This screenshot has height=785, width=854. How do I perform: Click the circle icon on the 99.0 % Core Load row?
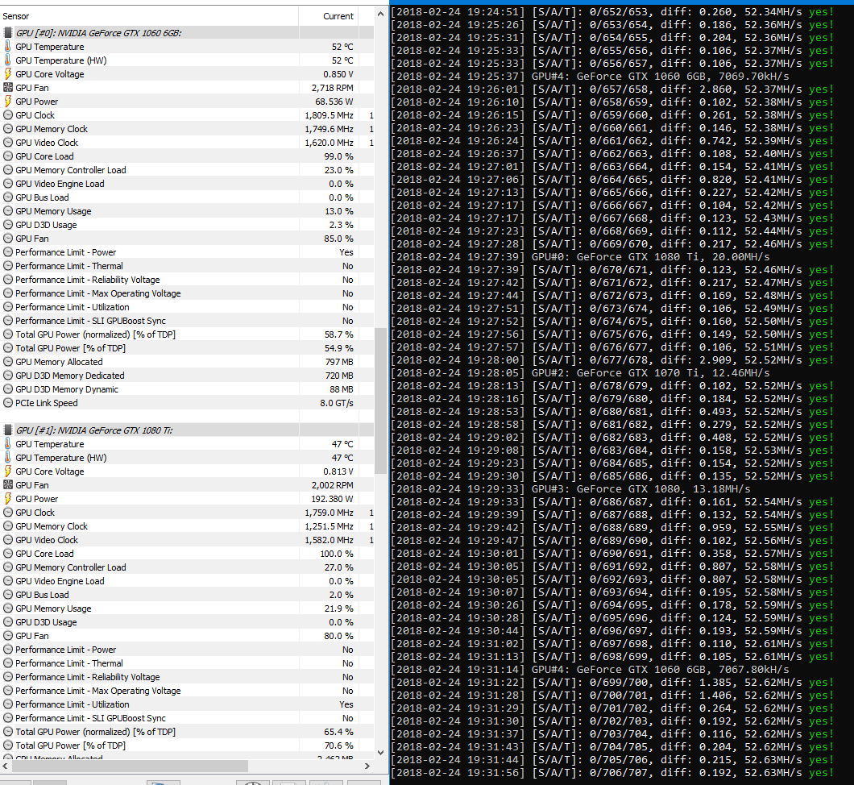coord(7,156)
